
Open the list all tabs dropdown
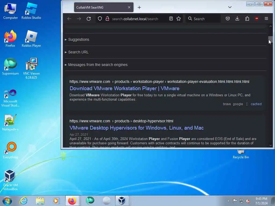tap(230, 7)
